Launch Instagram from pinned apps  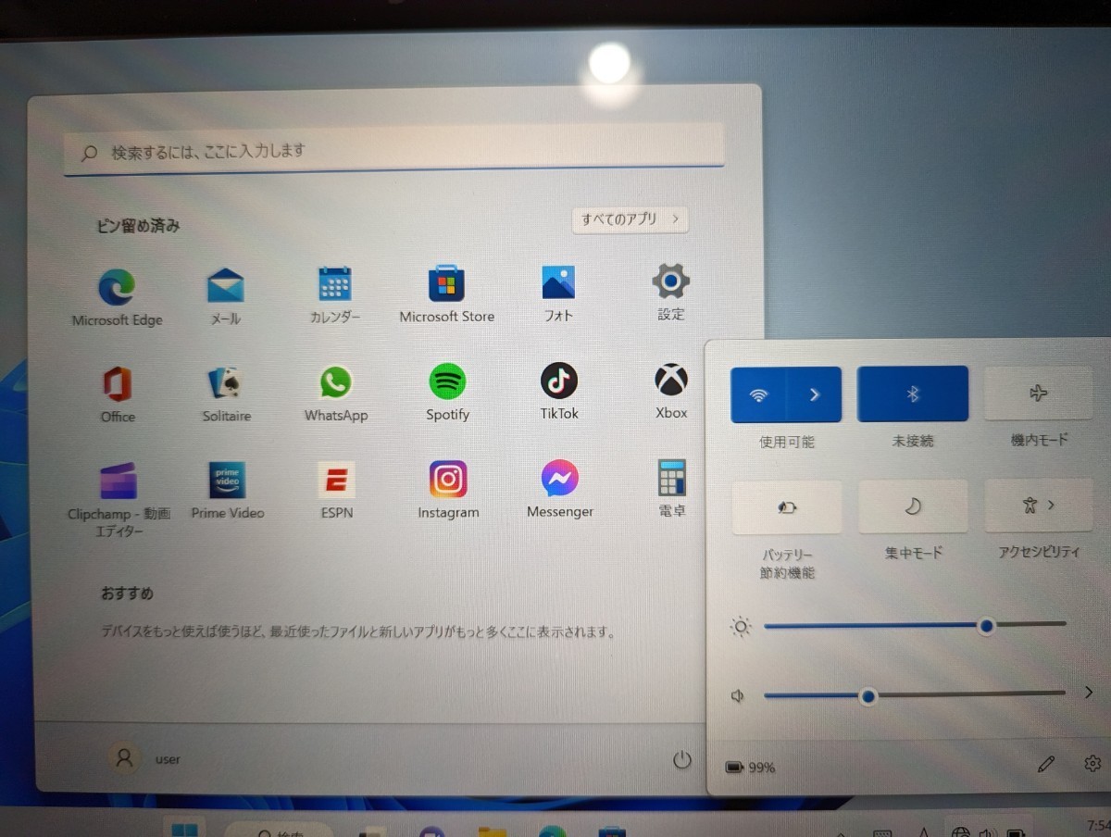[x=448, y=491]
